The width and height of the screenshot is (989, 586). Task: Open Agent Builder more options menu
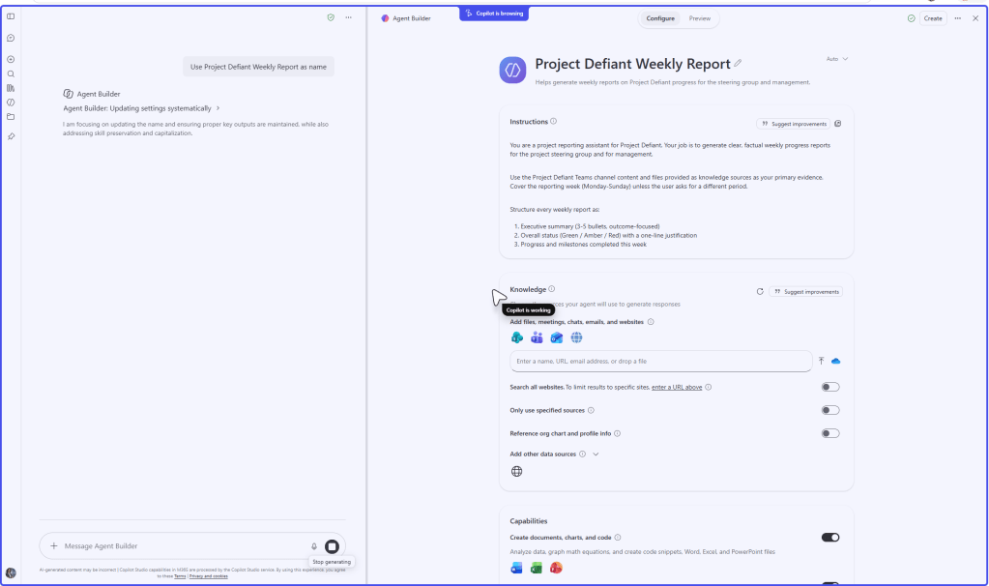[957, 18]
